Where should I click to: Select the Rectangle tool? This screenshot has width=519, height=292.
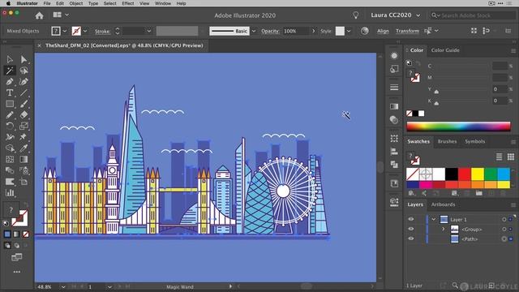(10, 104)
